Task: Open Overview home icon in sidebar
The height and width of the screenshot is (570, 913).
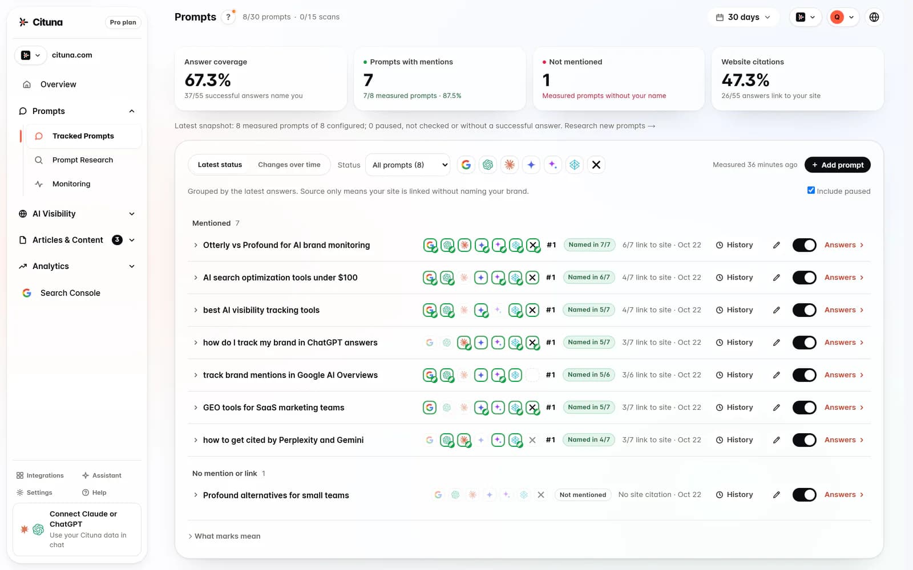Action: [27, 84]
